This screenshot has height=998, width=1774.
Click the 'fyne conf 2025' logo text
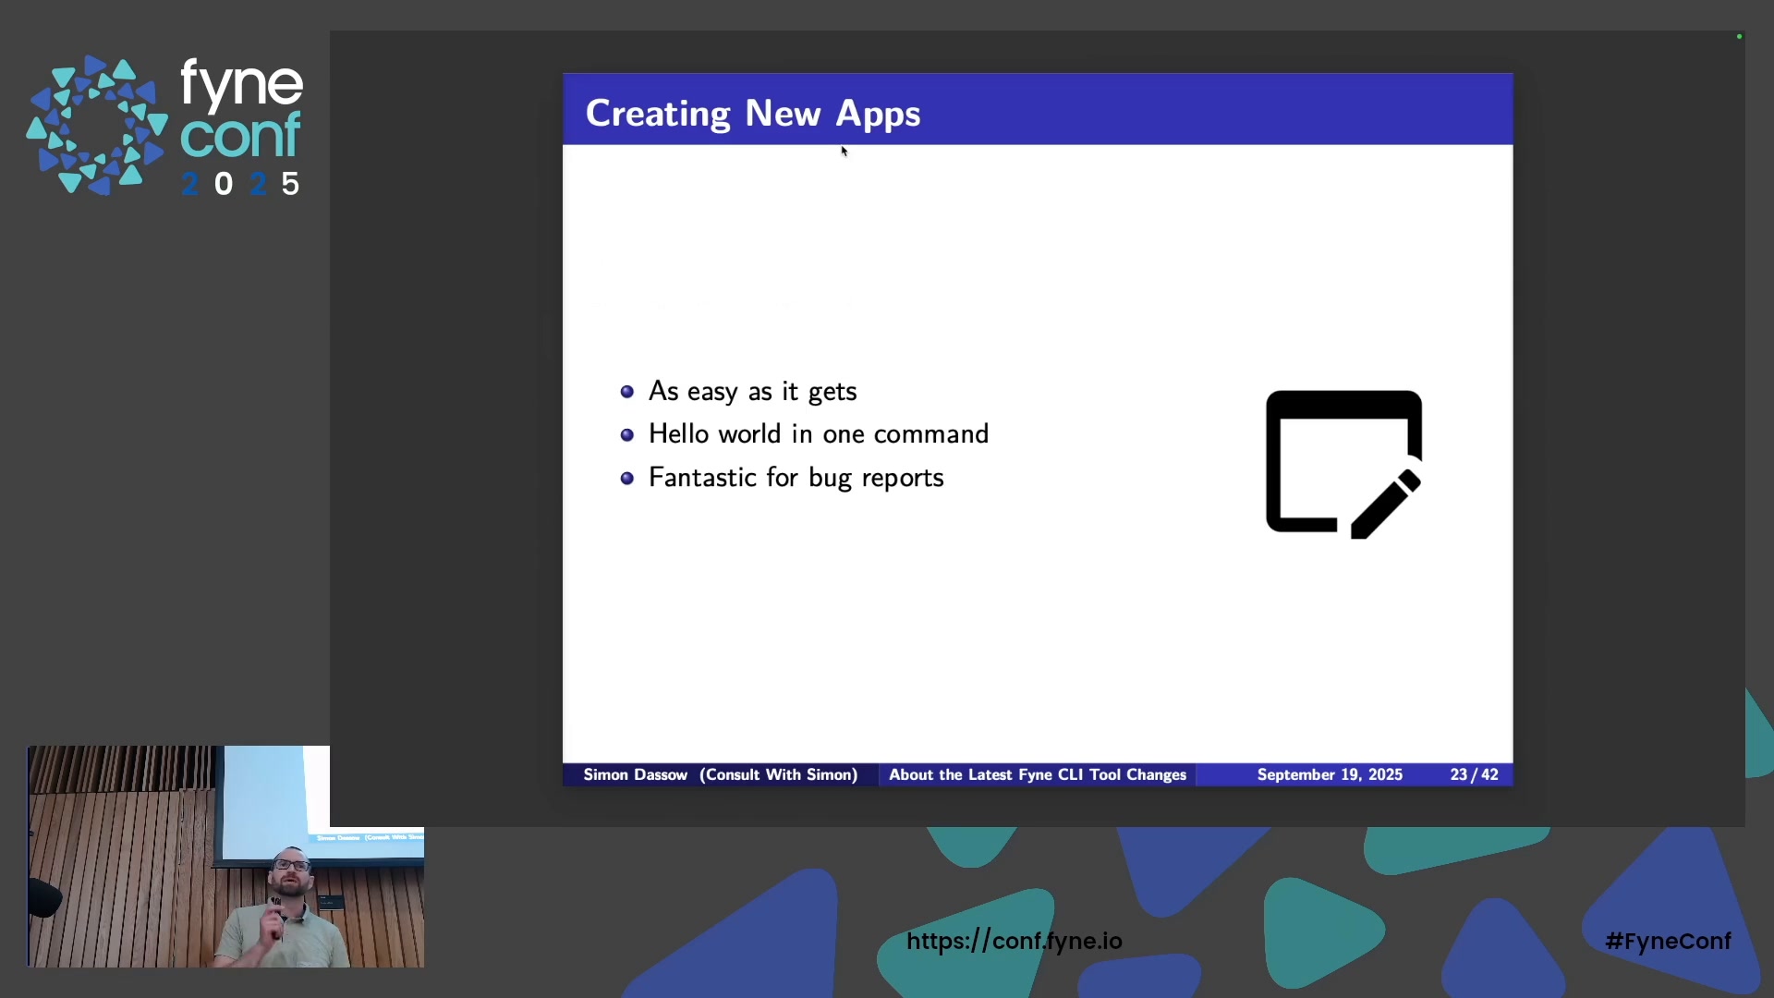(x=241, y=128)
